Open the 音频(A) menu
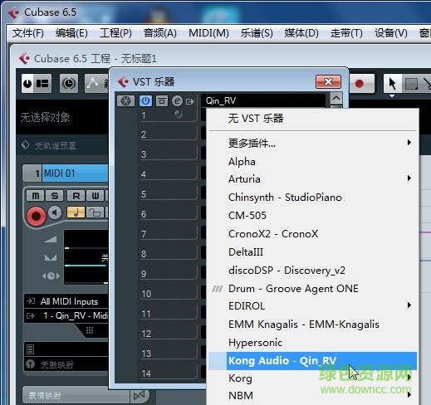Viewport: 431px width, 405px height. (x=160, y=33)
